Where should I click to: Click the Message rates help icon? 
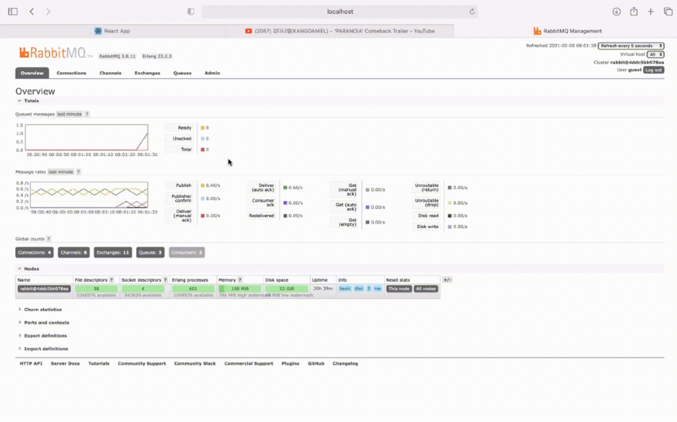78,172
